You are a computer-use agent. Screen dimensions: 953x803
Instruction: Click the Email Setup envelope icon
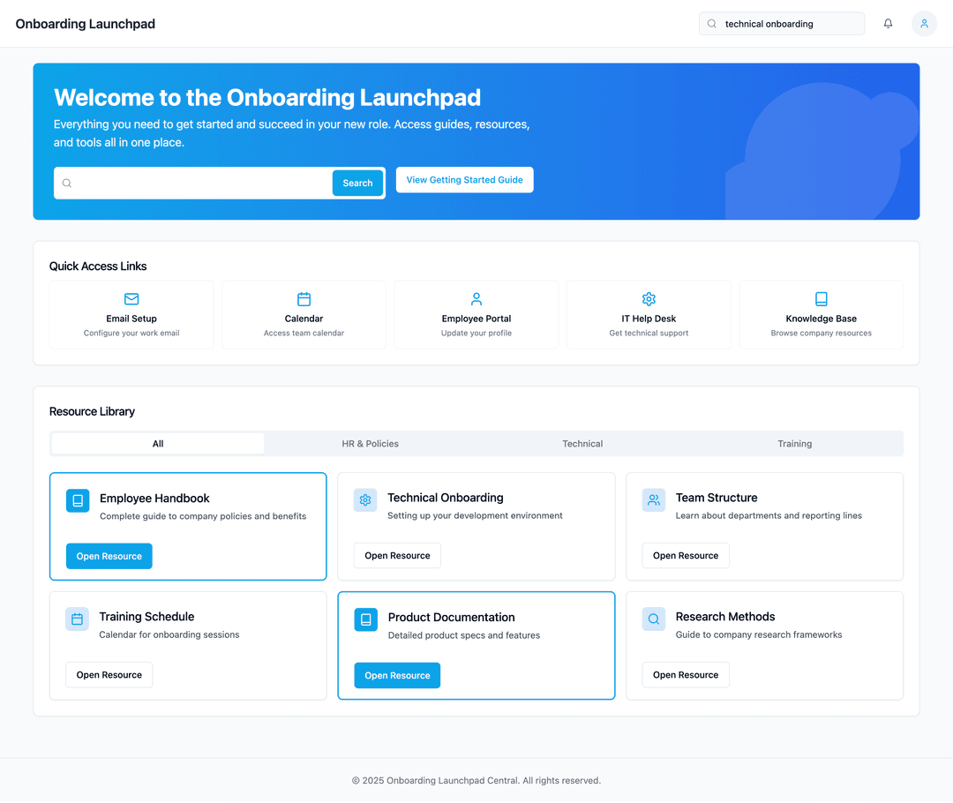131,299
